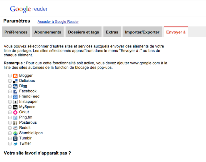Click the StumbleUpon service icon

pyautogui.click(x=15, y=133)
